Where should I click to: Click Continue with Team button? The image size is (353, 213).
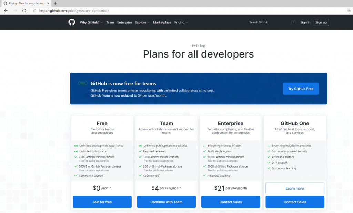point(167,202)
